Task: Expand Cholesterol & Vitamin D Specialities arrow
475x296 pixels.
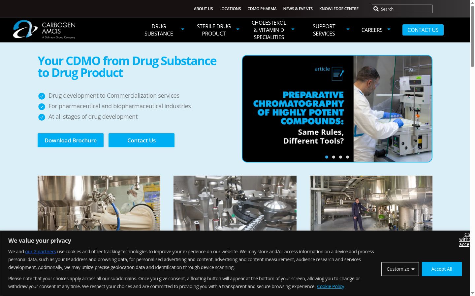Action: tap(293, 29)
